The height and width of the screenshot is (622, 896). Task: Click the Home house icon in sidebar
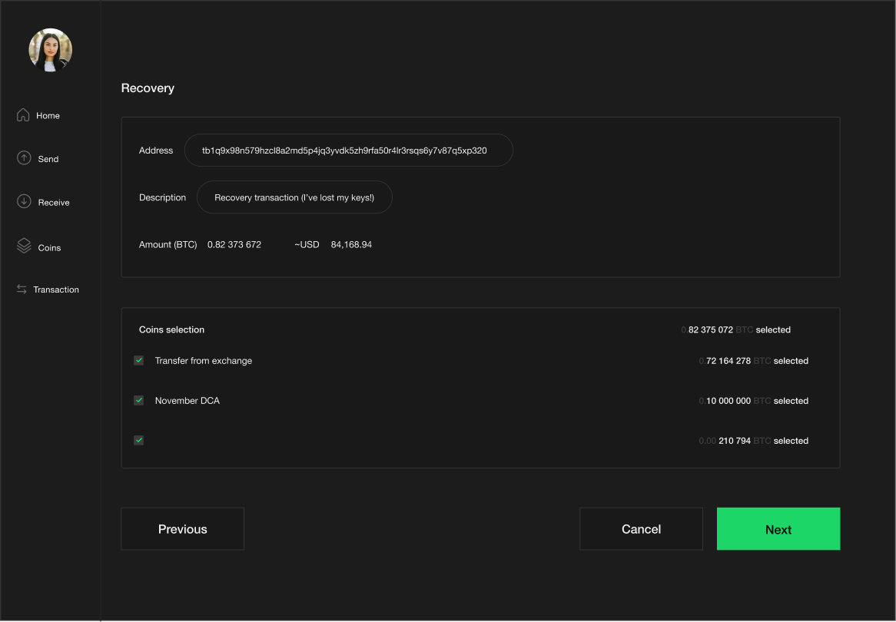(x=23, y=115)
